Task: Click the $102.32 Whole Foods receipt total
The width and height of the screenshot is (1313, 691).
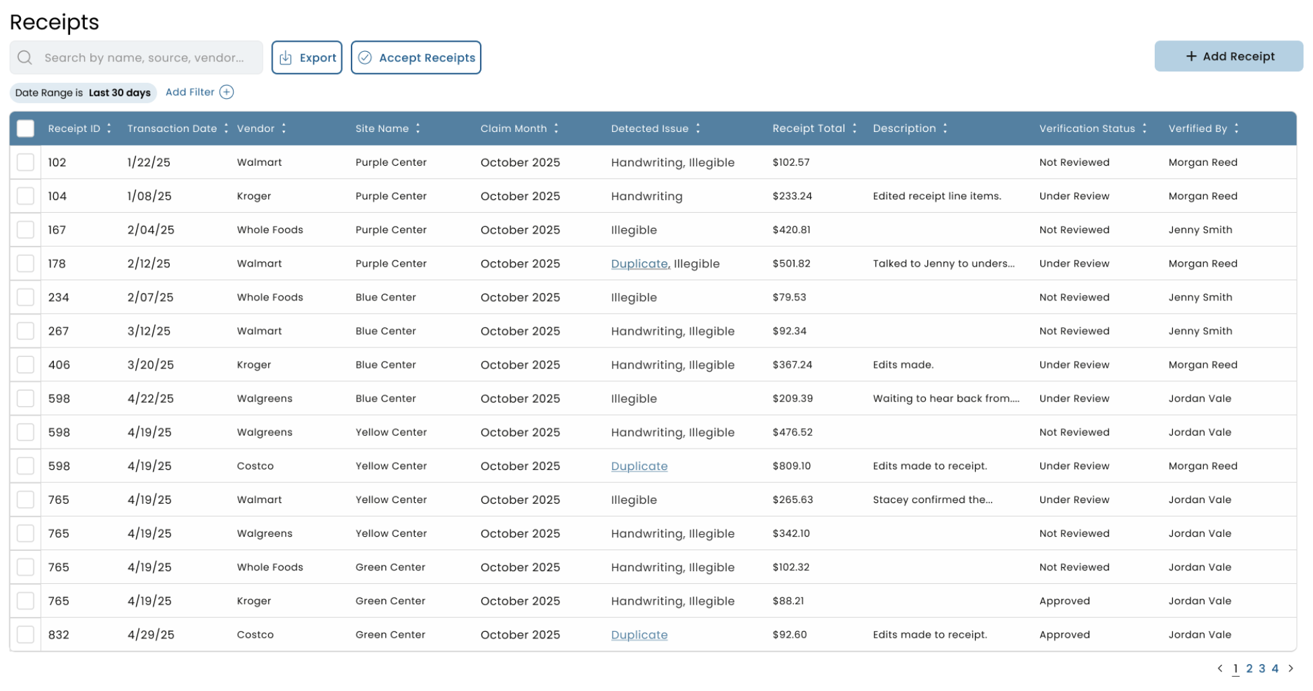Action: [x=791, y=567]
